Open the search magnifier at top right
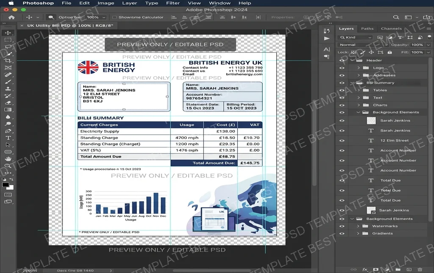 396,17
